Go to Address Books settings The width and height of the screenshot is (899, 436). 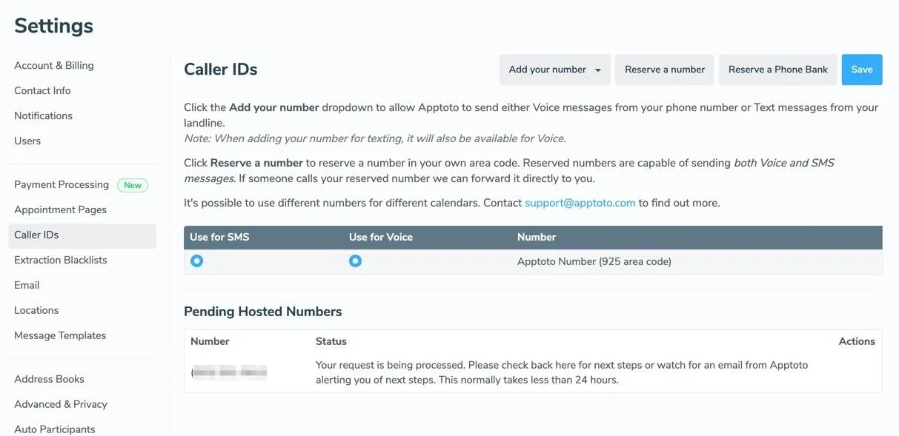click(49, 379)
